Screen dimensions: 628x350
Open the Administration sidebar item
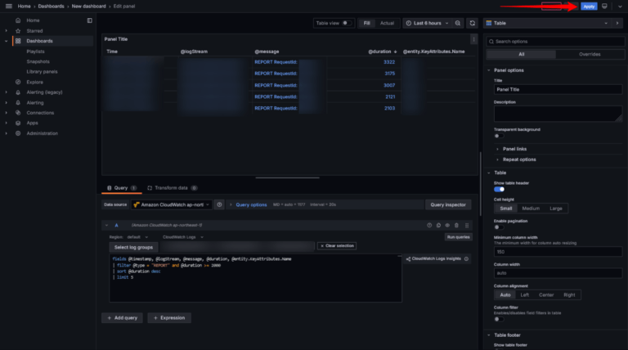pyautogui.click(x=42, y=133)
